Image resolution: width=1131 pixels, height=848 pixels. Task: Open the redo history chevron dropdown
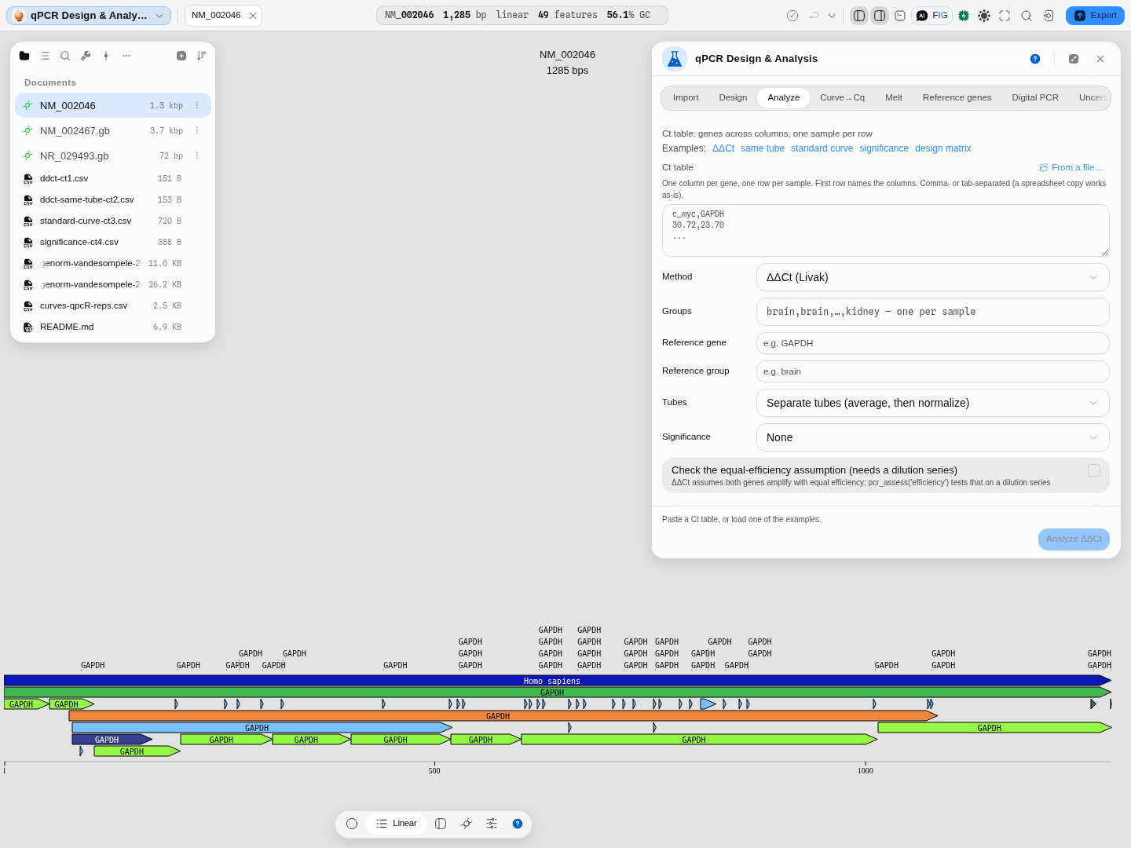click(x=832, y=16)
